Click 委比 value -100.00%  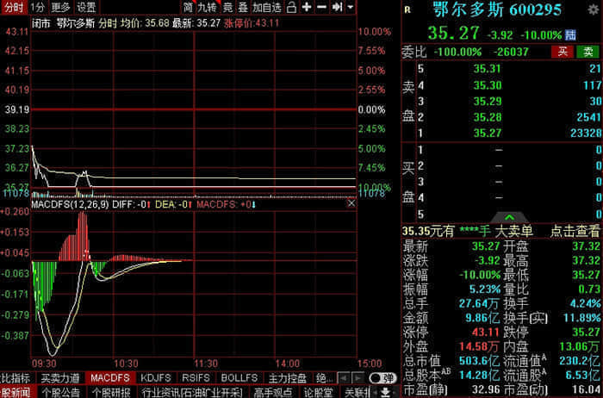[x=457, y=52]
